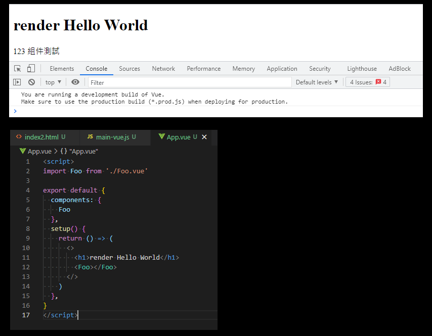Image resolution: width=432 pixels, height=336 pixels.
Task: Click the console prompt chevron
Action: click(15, 111)
